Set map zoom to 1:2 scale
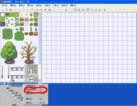This screenshot has width=137, height=106. coord(79,10)
